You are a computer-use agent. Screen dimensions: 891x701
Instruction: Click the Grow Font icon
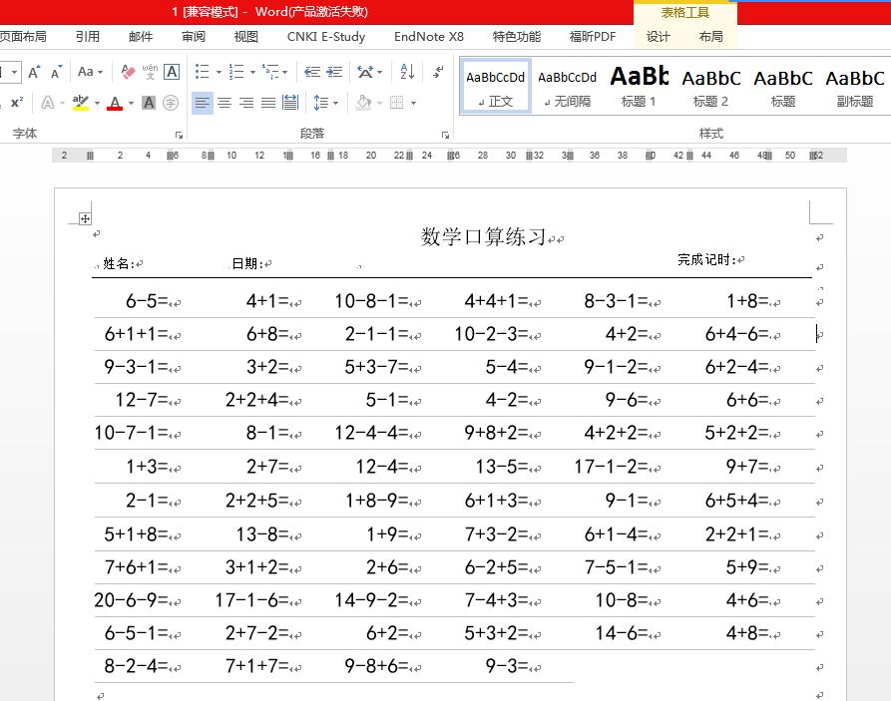(x=33, y=70)
